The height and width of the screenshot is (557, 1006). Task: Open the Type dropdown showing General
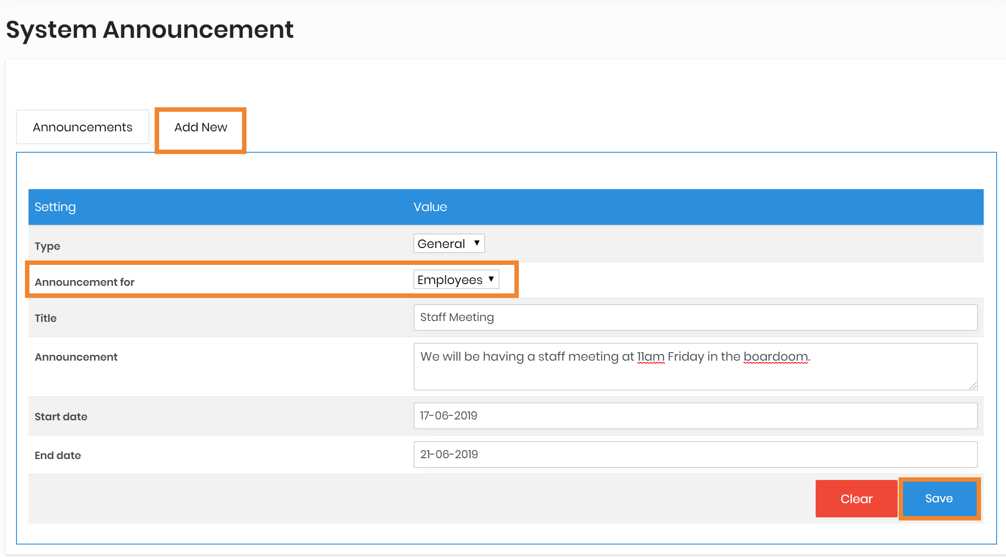tap(449, 244)
